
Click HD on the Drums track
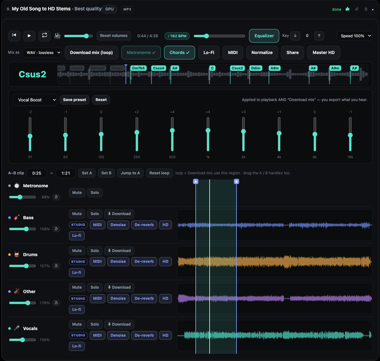coord(165,262)
